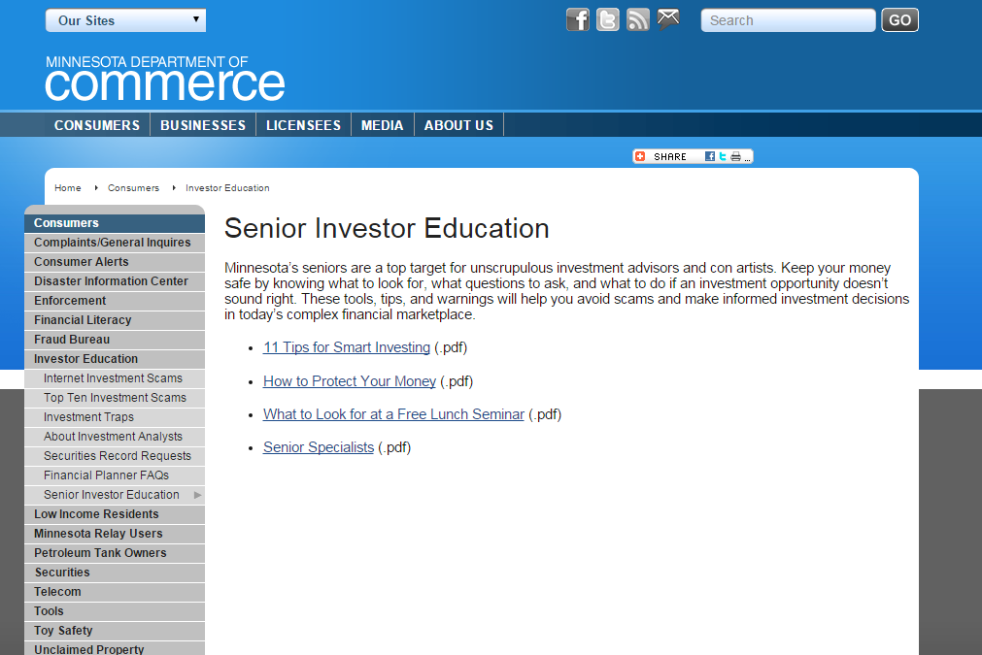Open 11 Tips for Smart Investing link

coord(347,347)
